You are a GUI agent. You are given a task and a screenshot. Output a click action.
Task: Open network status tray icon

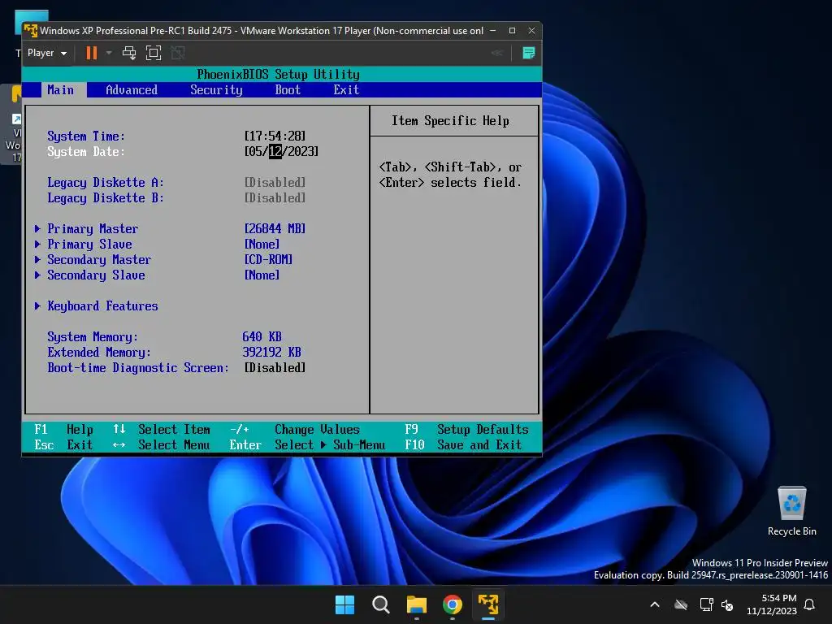[706, 604]
